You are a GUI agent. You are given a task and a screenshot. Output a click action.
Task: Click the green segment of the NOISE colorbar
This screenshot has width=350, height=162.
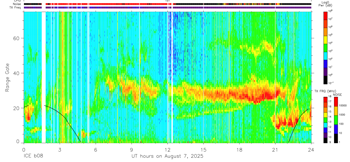pyautogui.click(x=336, y=120)
